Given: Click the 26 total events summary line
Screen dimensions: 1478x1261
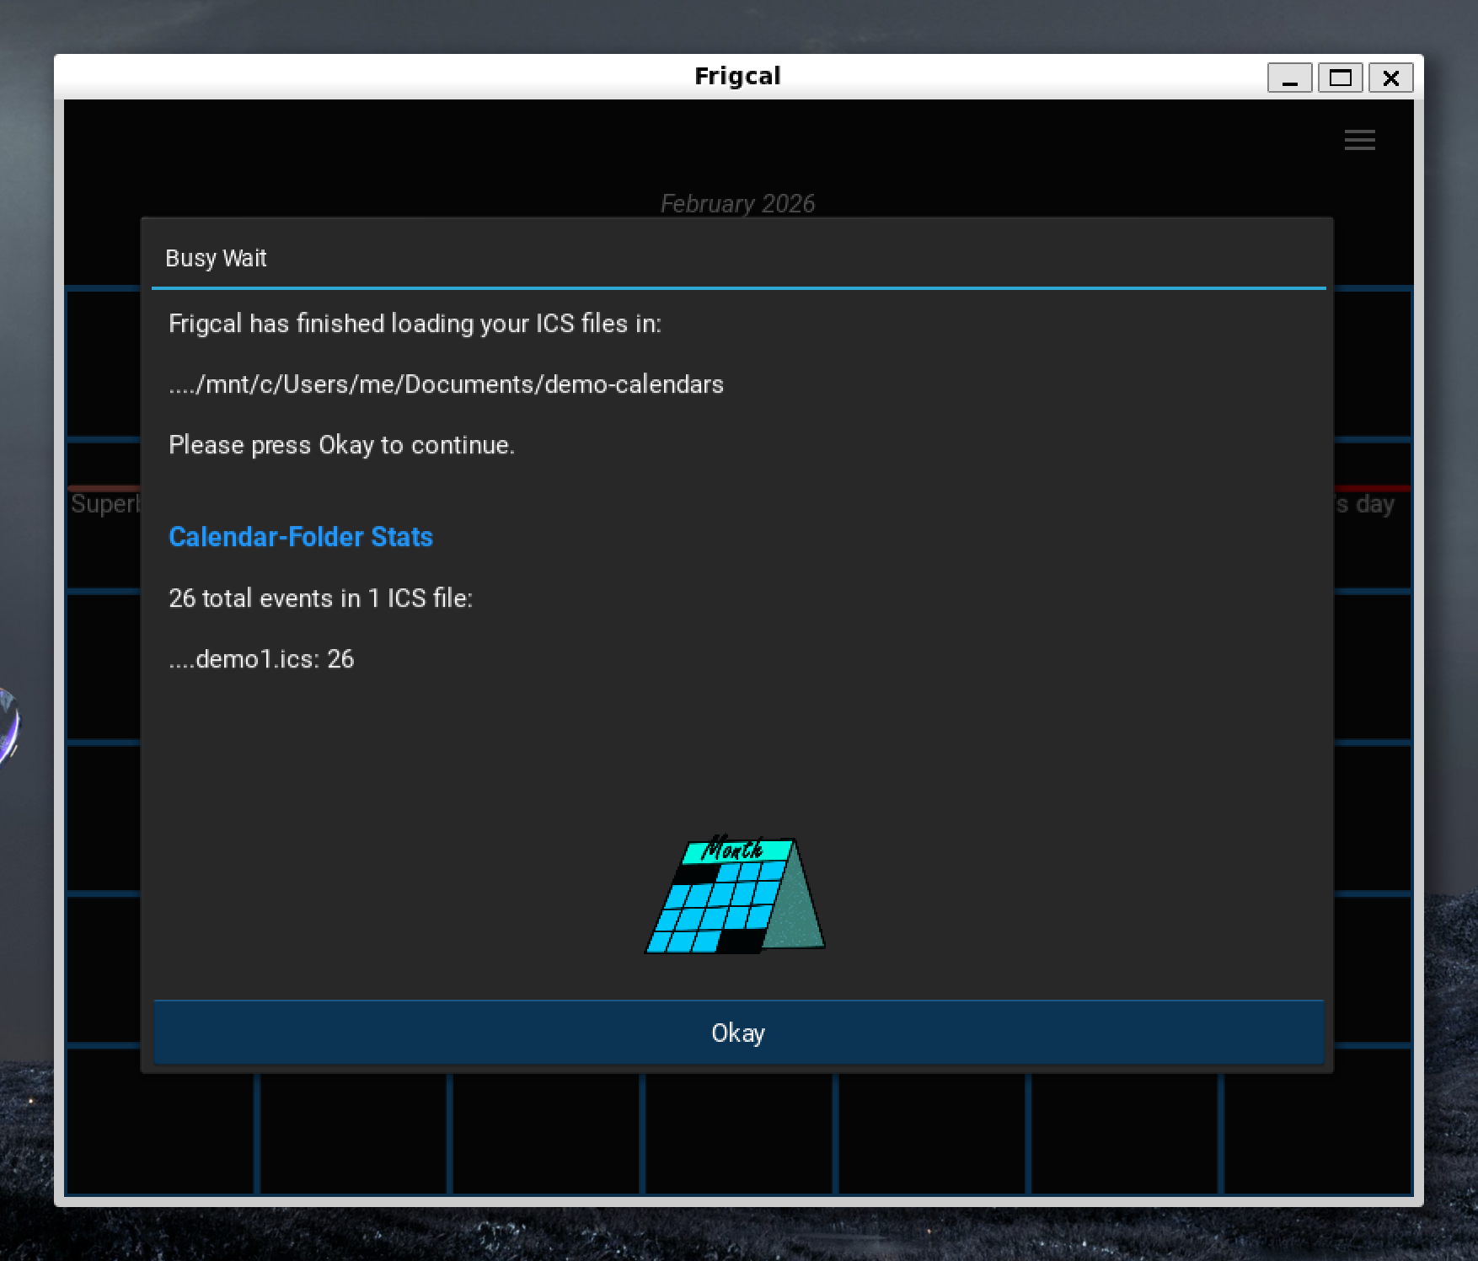Looking at the screenshot, I should tap(320, 598).
